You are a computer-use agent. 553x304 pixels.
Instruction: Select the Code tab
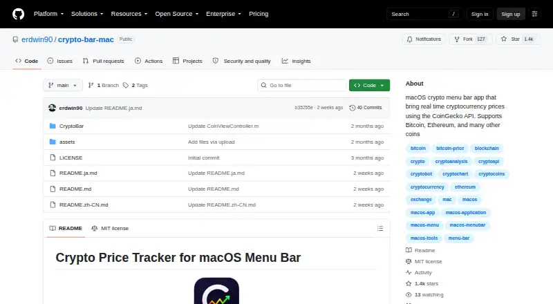26,61
